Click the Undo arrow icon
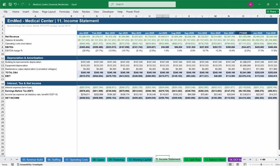This screenshot has width=280, height=166. tap(15, 4)
